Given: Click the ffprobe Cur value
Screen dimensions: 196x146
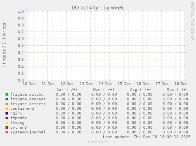Looking at the screenshot, I should point(68,118).
